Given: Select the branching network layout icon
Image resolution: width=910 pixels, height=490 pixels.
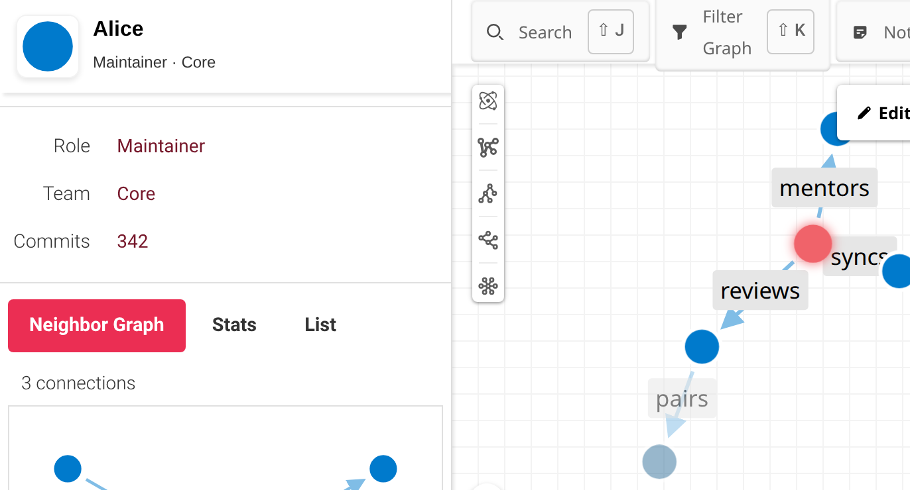Looking at the screenshot, I should [x=488, y=147].
